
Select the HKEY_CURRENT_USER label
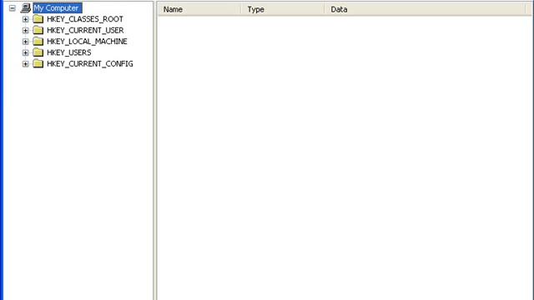click(x=85, y=30)
